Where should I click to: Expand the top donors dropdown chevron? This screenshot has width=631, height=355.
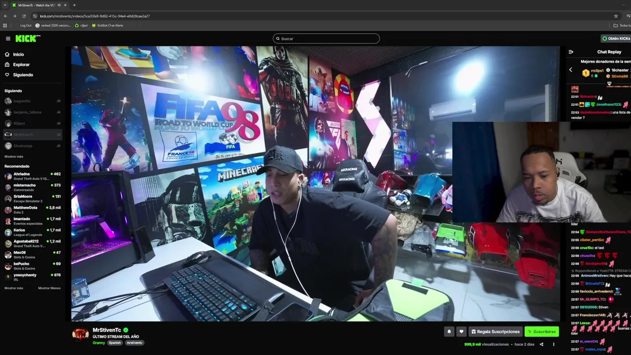tap(609, 83)
